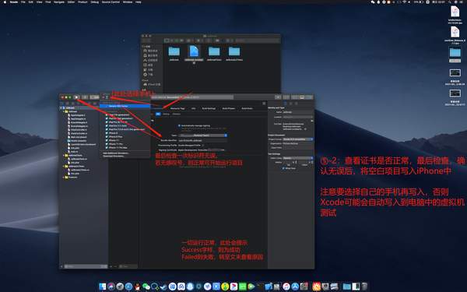
Task: Open the App Store in the Dock
Action: (x=295, y=287)
